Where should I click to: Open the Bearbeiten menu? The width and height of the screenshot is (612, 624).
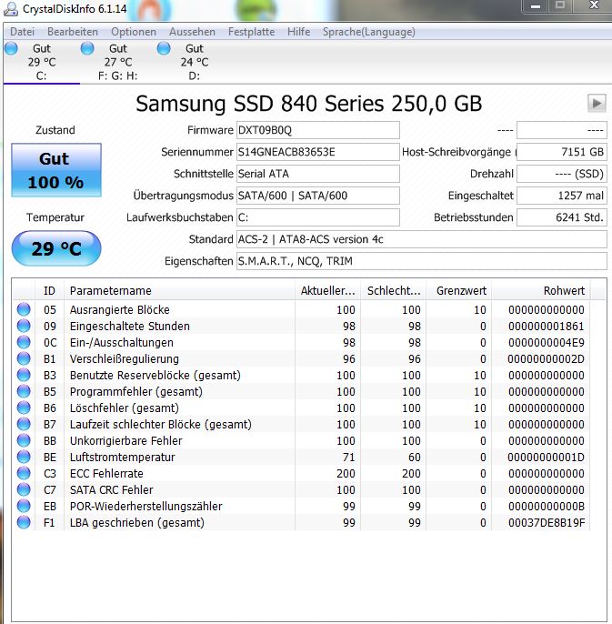(x=73, y=32)
